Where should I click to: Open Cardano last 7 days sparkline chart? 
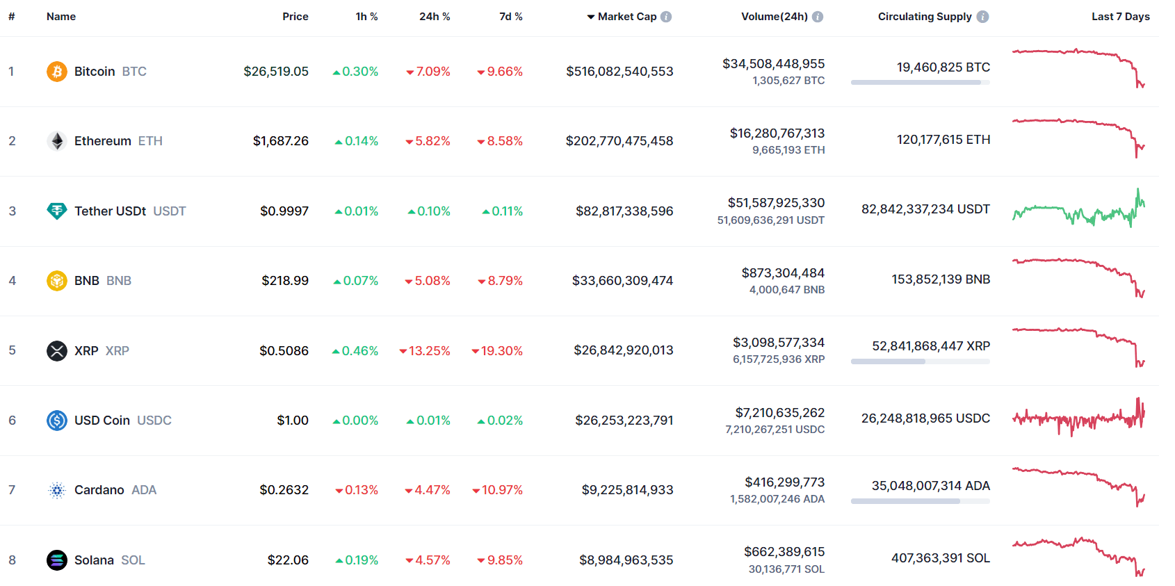1078,487
